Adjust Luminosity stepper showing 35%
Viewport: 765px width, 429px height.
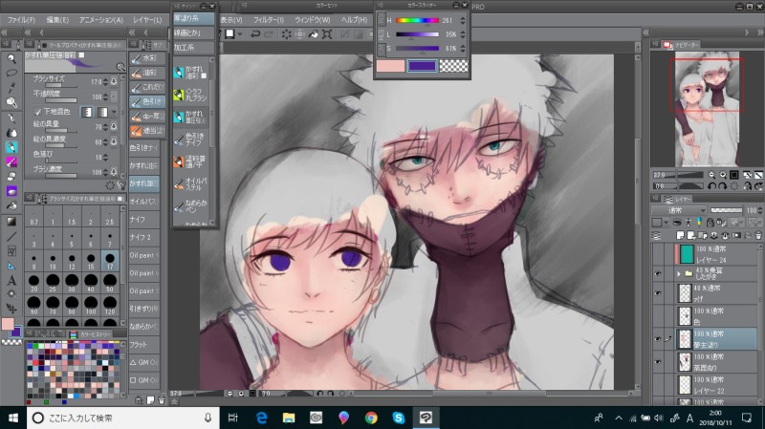463,34
